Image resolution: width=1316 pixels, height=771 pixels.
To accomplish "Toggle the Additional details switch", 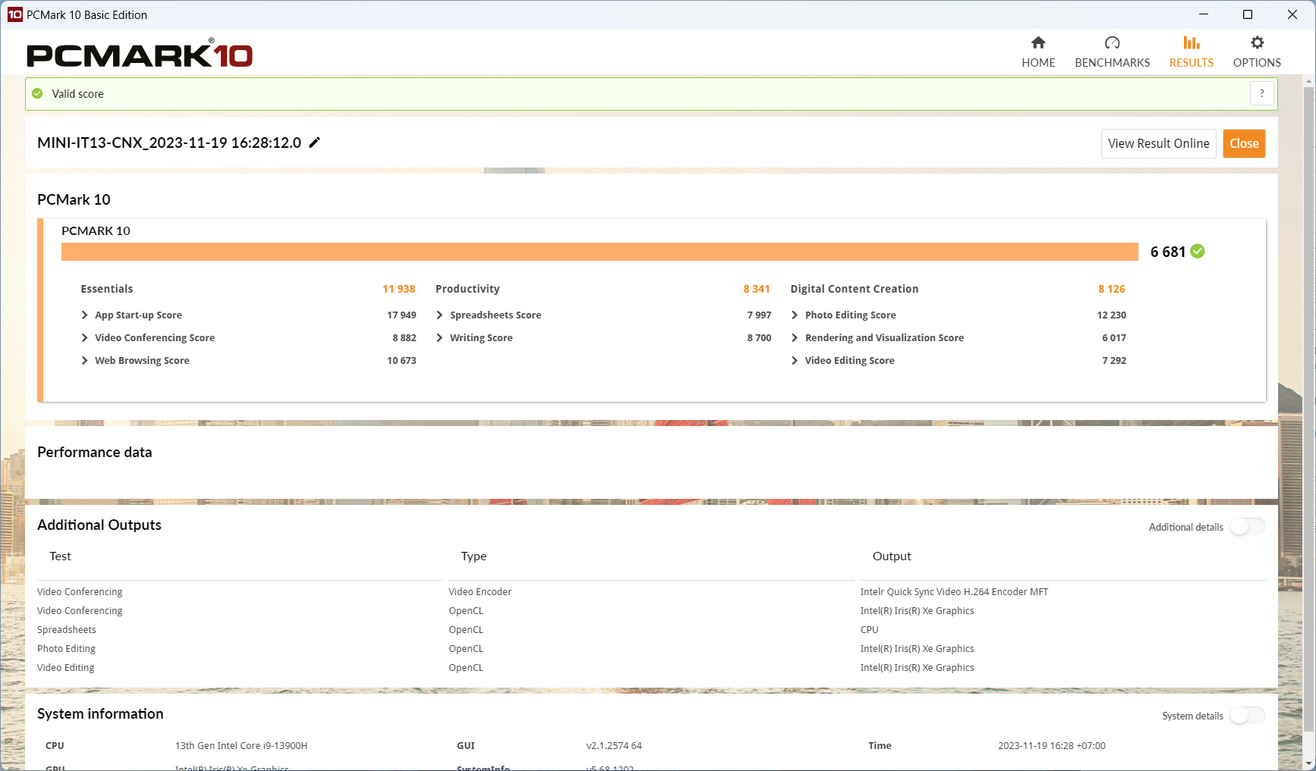I will click(1247, 526).
